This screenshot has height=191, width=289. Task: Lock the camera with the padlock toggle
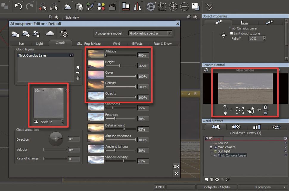coord(265,107)
